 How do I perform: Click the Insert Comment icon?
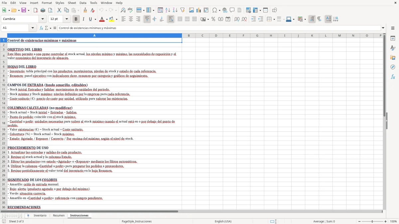coord(232,10)
